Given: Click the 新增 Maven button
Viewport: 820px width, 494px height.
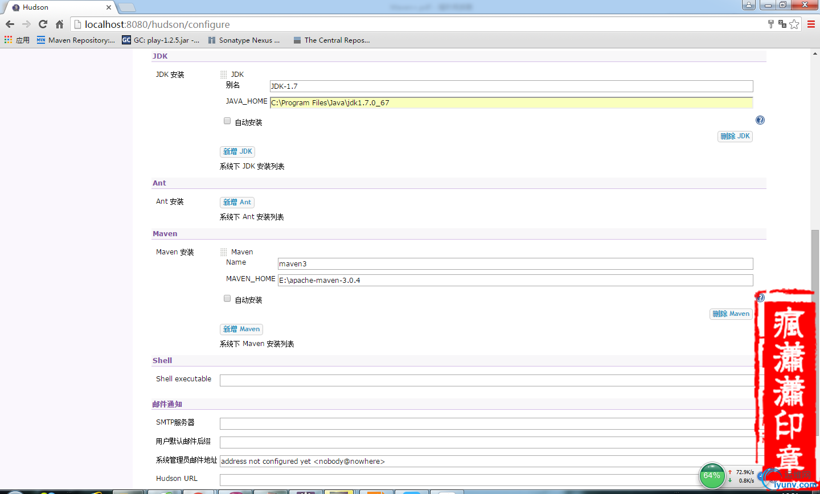Looking at the screenshot, I should (241, 329).
